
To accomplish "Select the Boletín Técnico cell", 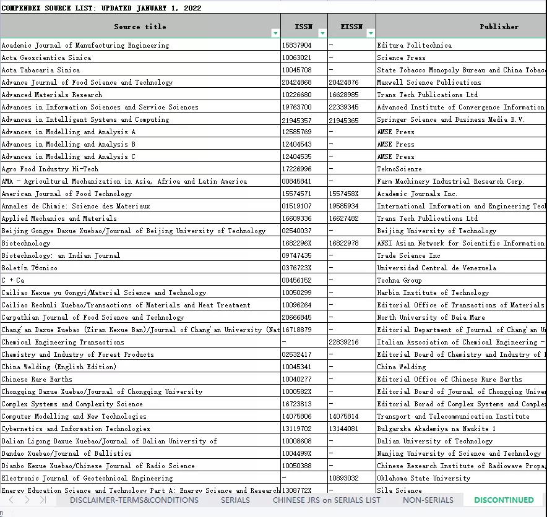I will pos(140,268).
